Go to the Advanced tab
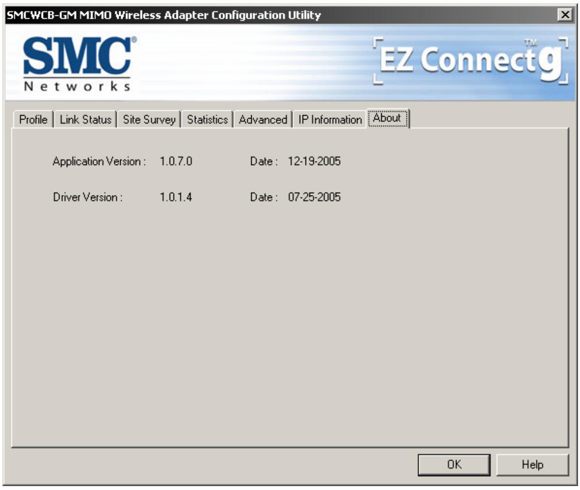The height and width of the screenshot is (490, 580). (x=263, y=120)
